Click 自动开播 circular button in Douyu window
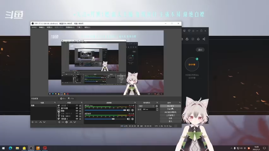This screenshot has height=151, width=269. pyautogui.click(x=192, y=64)
